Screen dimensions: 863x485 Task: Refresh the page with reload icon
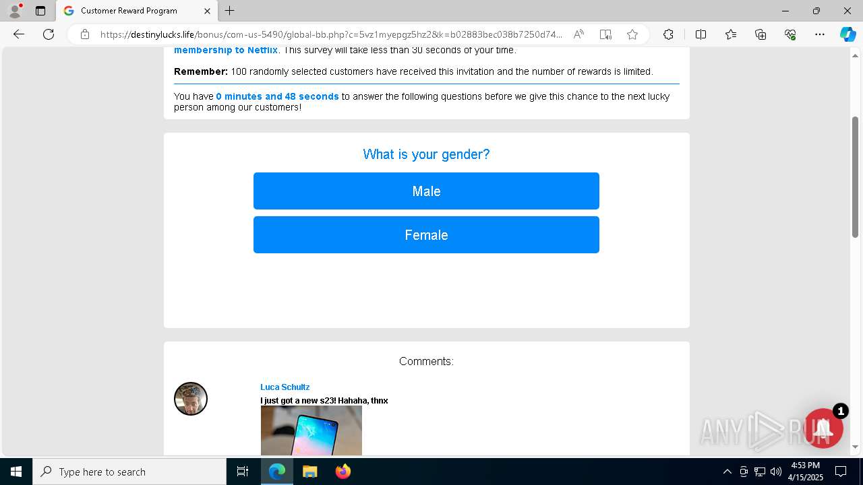[x=49, y=34]
